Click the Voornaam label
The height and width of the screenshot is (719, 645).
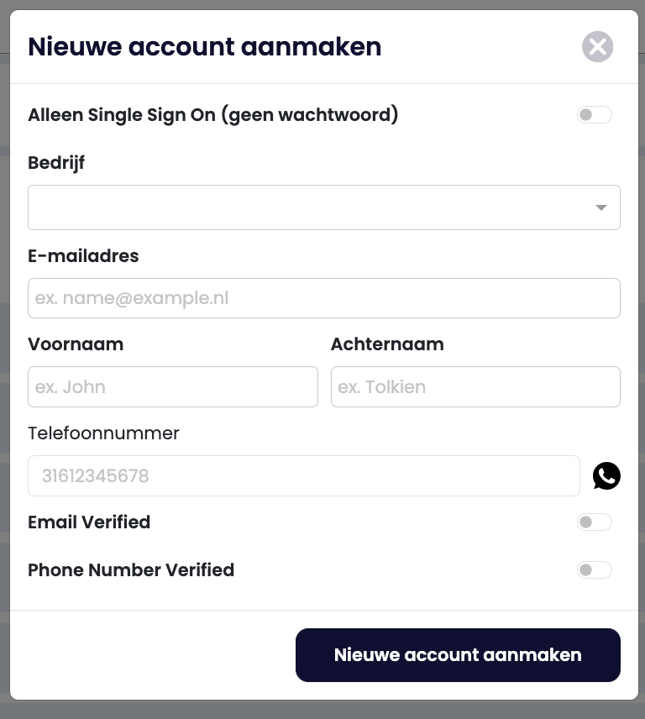point(76,344)
